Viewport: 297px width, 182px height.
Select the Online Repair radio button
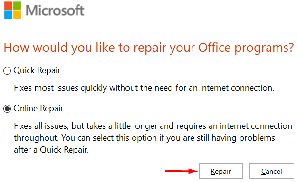[x=7, y=109]
